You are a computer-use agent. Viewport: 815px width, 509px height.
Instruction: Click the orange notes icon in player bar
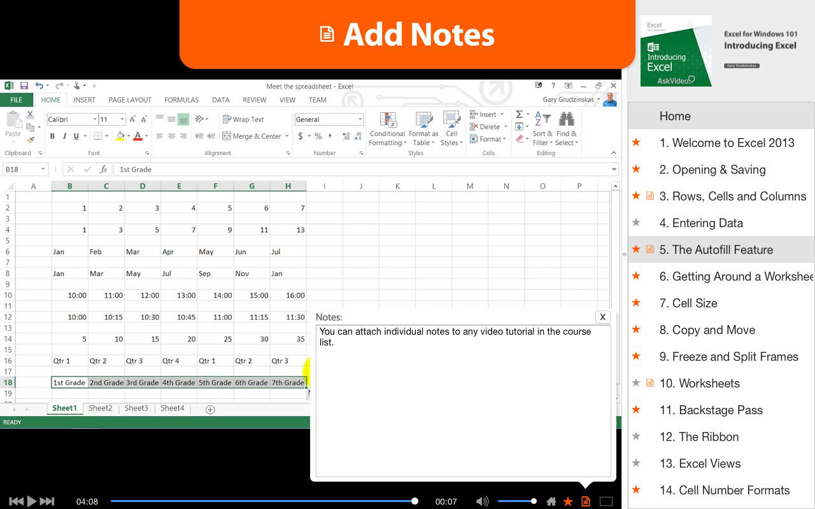click(x=586, y=501)
